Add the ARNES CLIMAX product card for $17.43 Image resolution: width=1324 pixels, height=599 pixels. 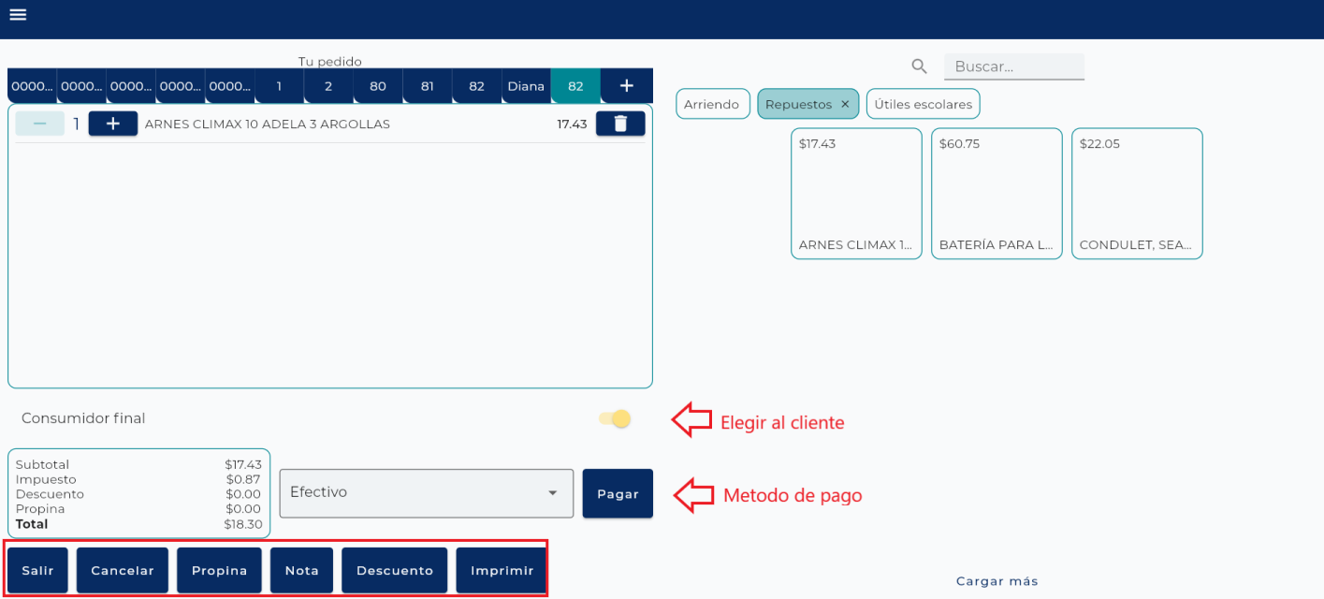856,194
